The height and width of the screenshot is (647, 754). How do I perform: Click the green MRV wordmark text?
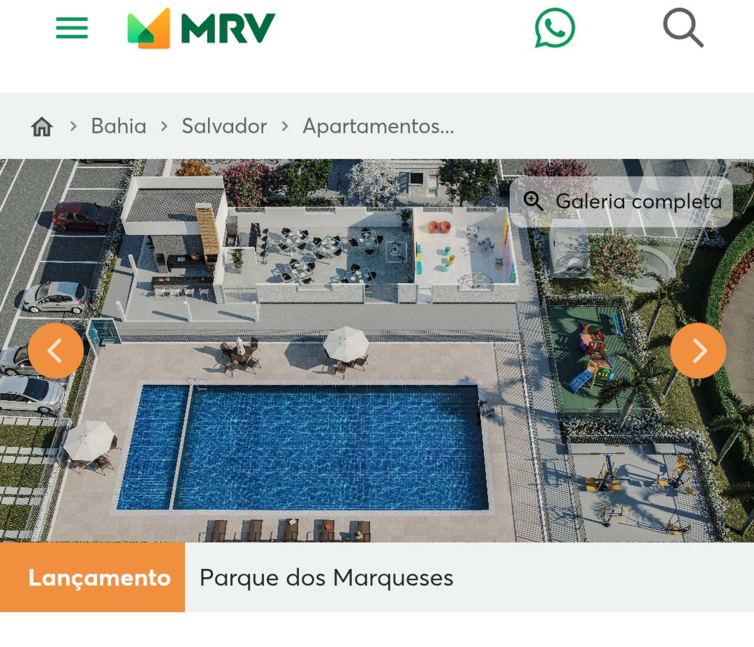tap(228, 28)
